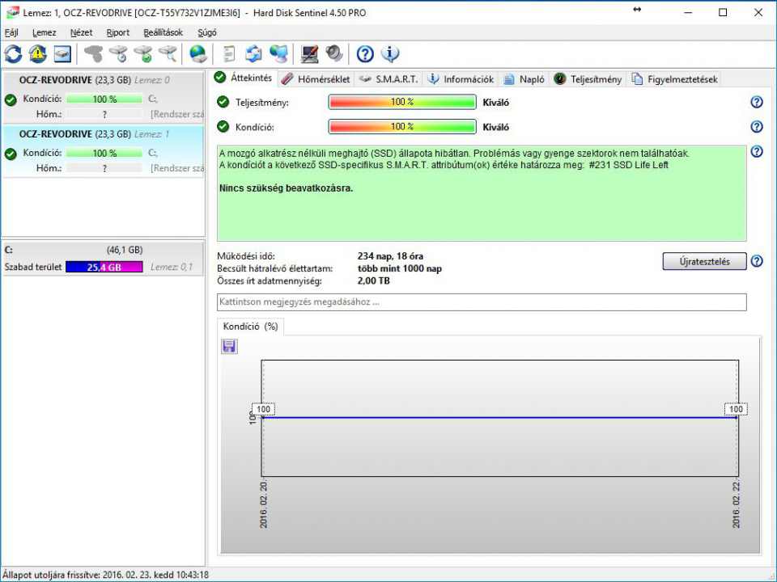Click the right 100 chart data label
Viewport: 777px width, 582px height.
tap(736, 409)
